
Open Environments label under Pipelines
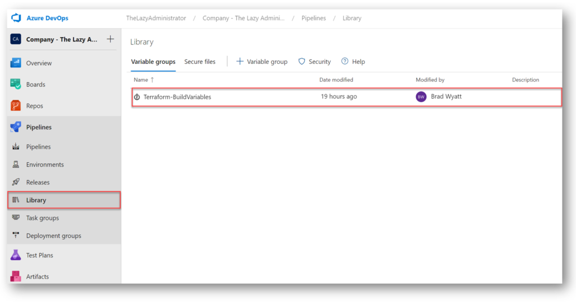coord(45,164)
